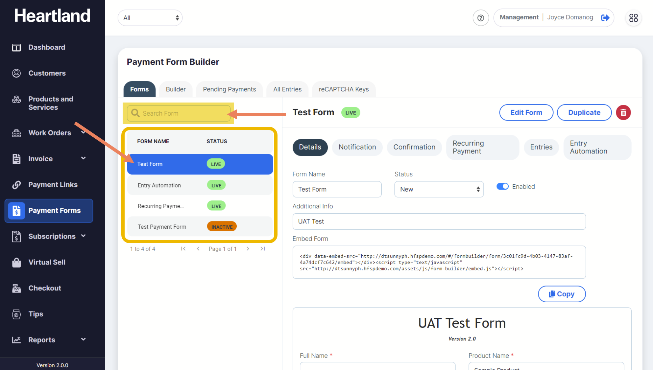The width and height of the screenshot is (653, 370).
Task: Open the Status dropdown showing New
Action: 439,189
